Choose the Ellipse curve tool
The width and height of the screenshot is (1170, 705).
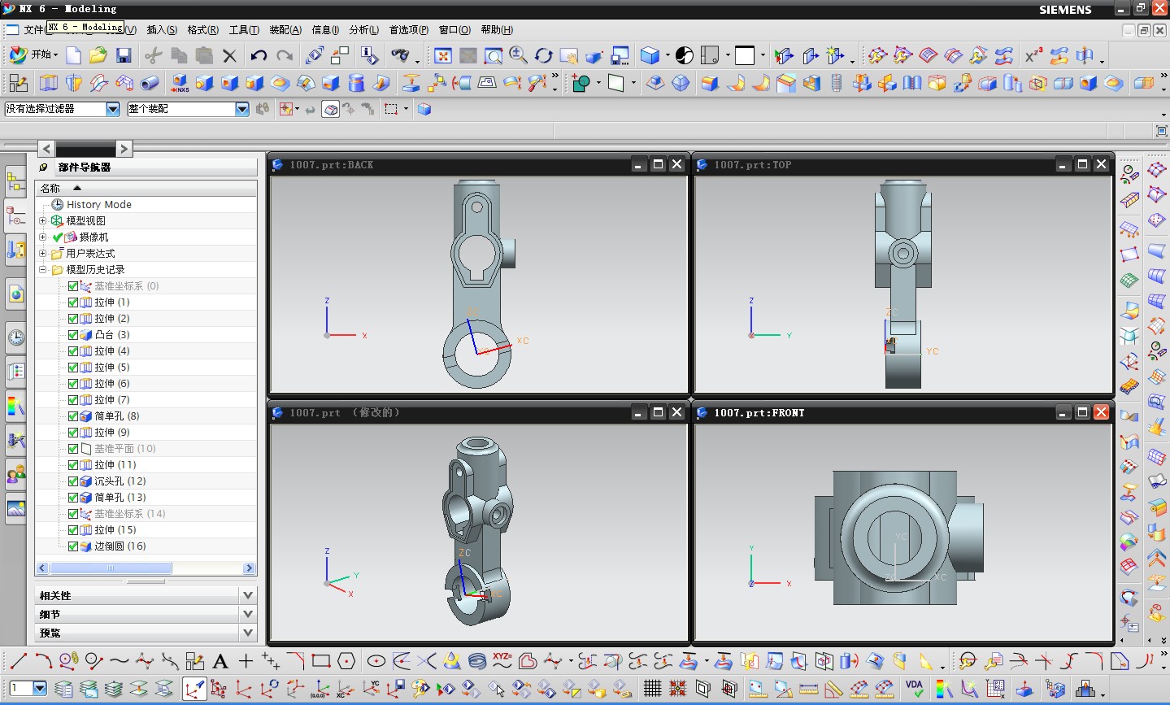[376, 661]
